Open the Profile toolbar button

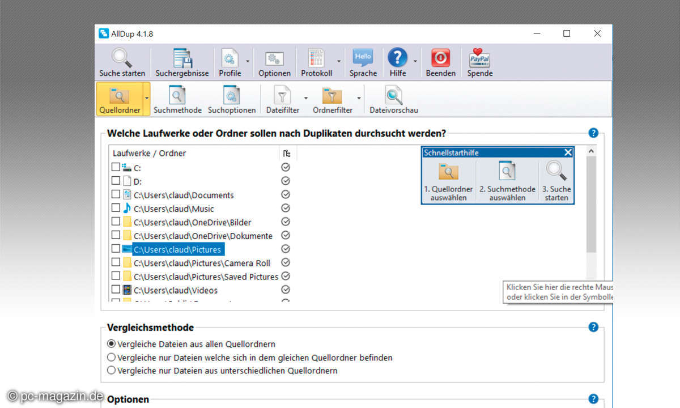[230, 62]
